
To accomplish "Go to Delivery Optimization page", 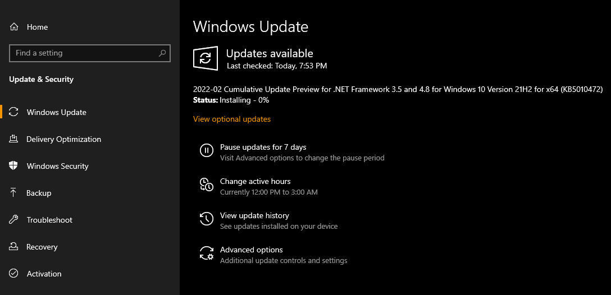I will (64, 139).
